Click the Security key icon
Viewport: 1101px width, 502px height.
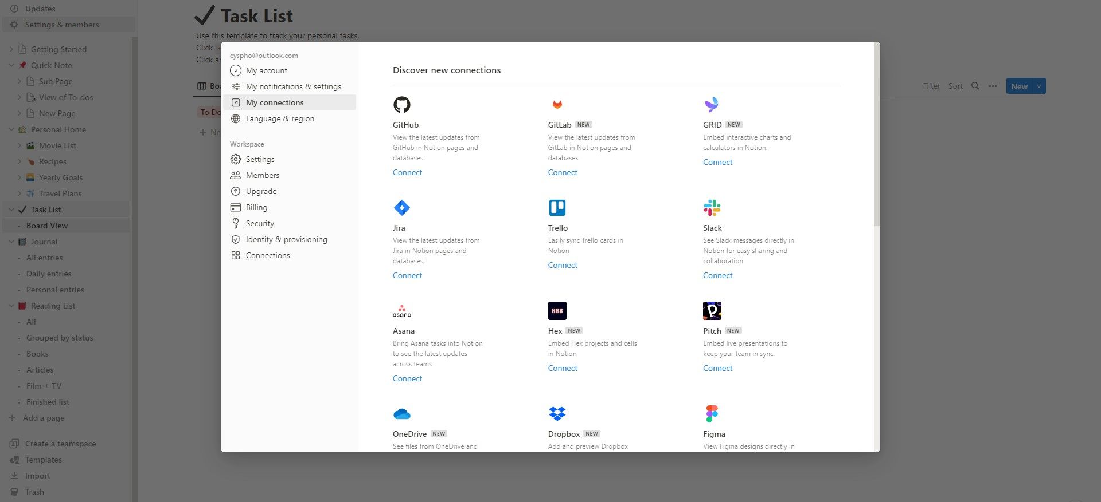[235, 223]
